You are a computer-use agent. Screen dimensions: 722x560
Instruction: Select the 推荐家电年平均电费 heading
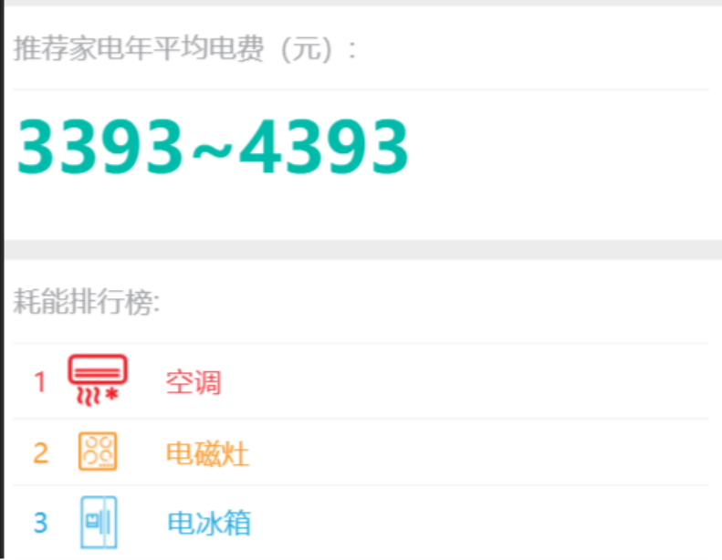(139, 48)
